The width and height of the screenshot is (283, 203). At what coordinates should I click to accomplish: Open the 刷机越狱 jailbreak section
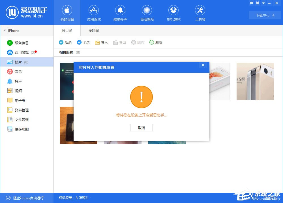[x=173, y=13]
